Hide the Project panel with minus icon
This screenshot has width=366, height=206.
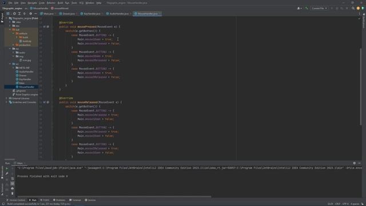(35, 14)
